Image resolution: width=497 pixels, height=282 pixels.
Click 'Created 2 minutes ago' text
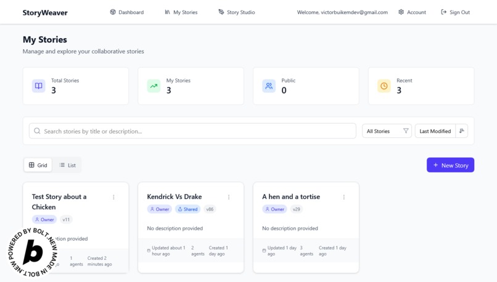(x=99, y=261)
